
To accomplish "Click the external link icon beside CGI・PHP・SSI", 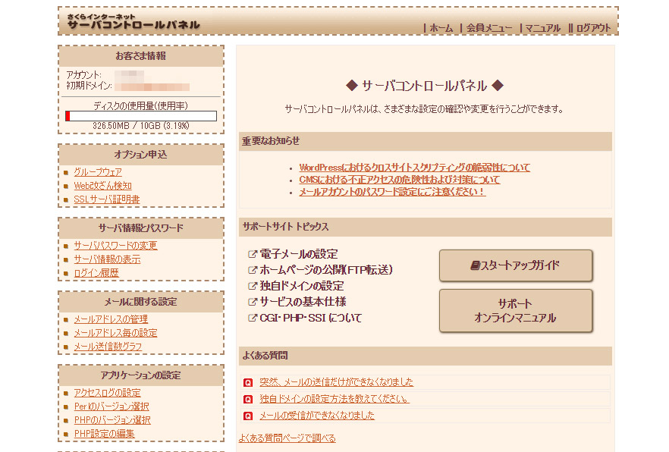I will (x=253, y=318).
